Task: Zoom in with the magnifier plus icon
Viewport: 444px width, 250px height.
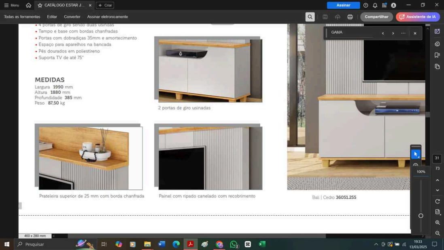Action: 437,223
